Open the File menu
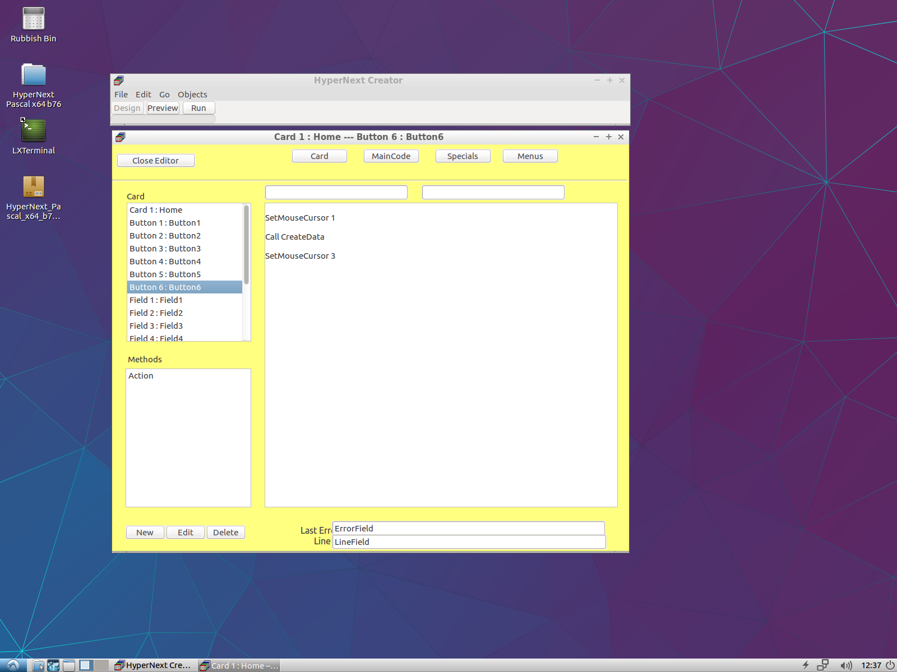Viewport: 897px width, 672px height. click(121, 95)
